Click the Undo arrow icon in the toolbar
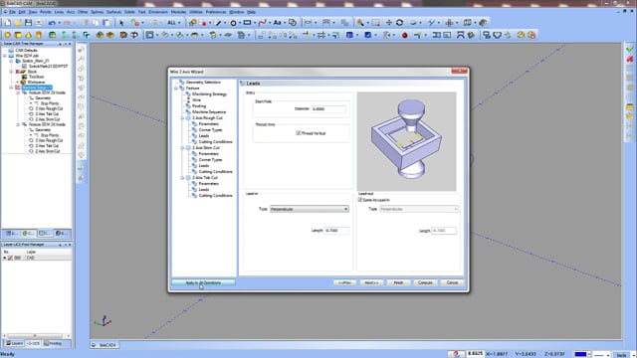637x358 pixels. pos(52,23)
